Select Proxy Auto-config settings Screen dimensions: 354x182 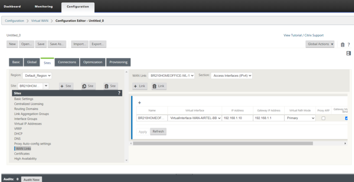pos(32,143)
